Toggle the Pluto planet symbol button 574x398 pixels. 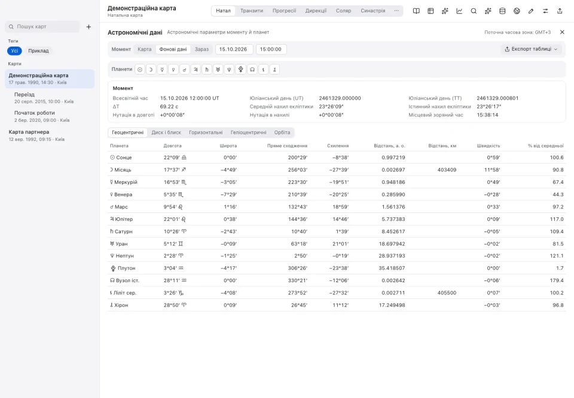click(x=240, y=69)
